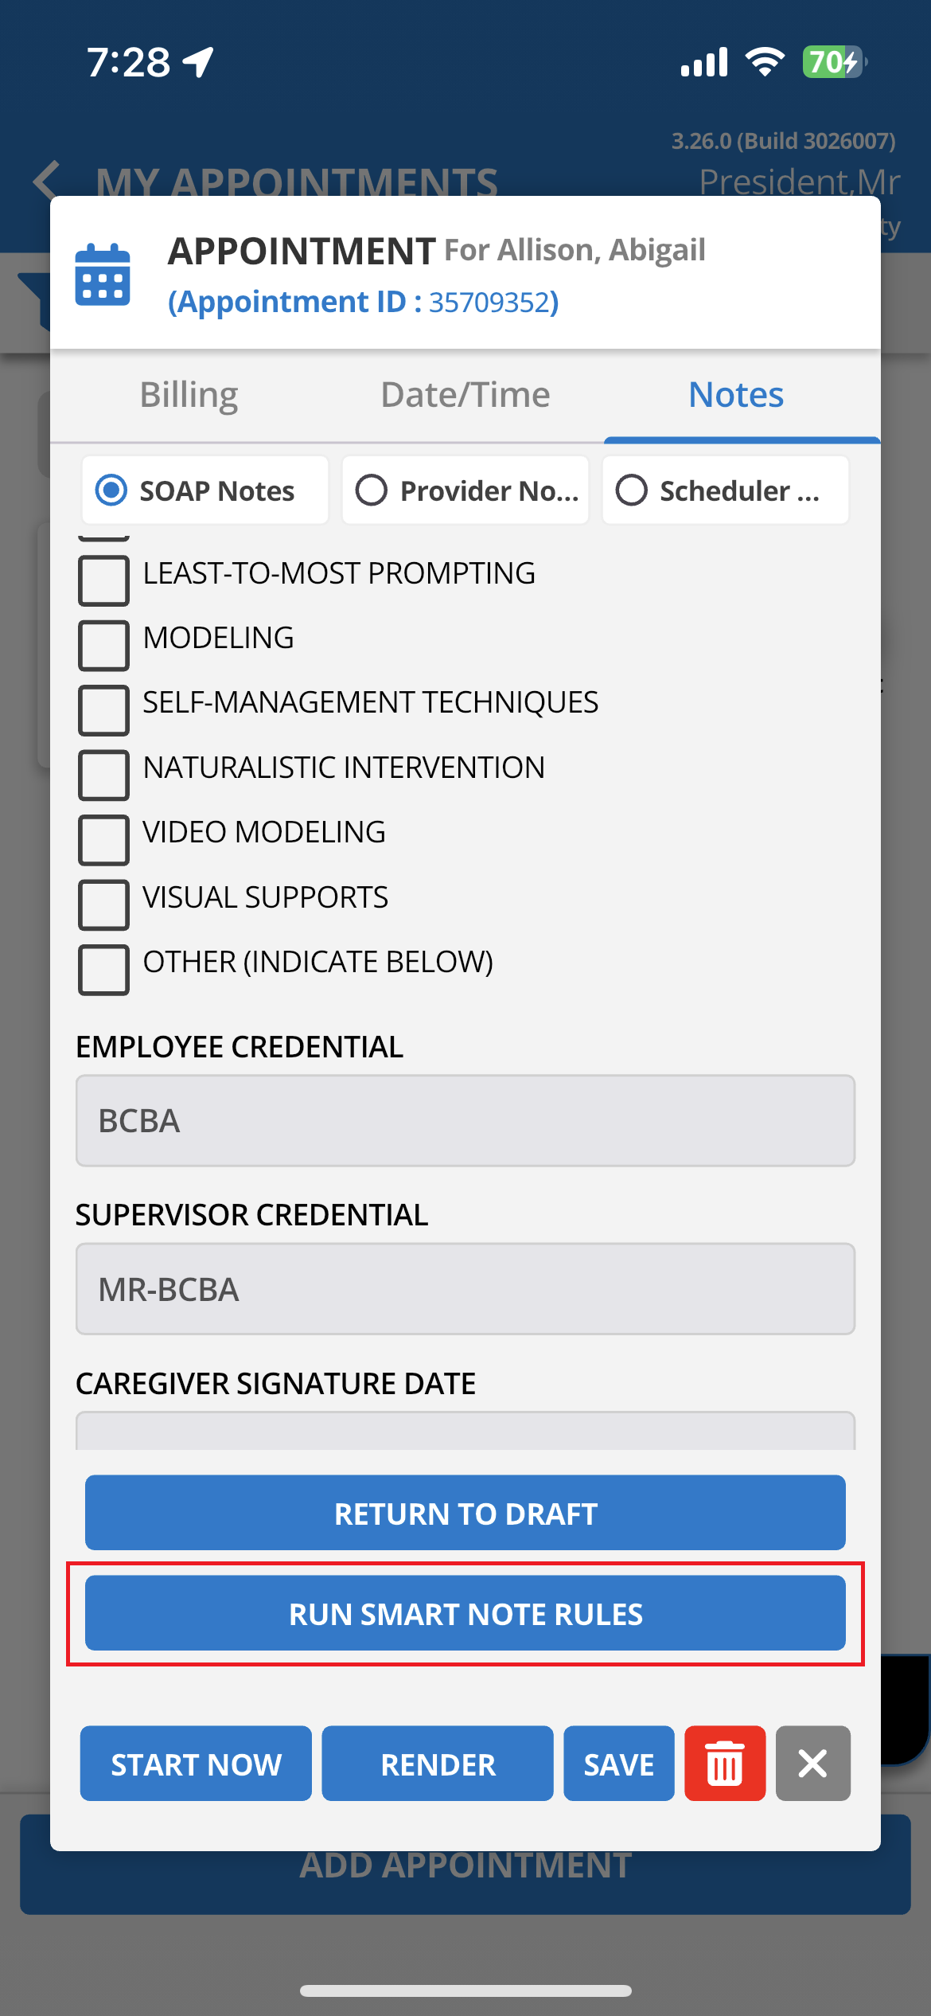Viewport: 931px width, 2016px height.
Task: Tap the Start Now button
Action: (196, 1763)
